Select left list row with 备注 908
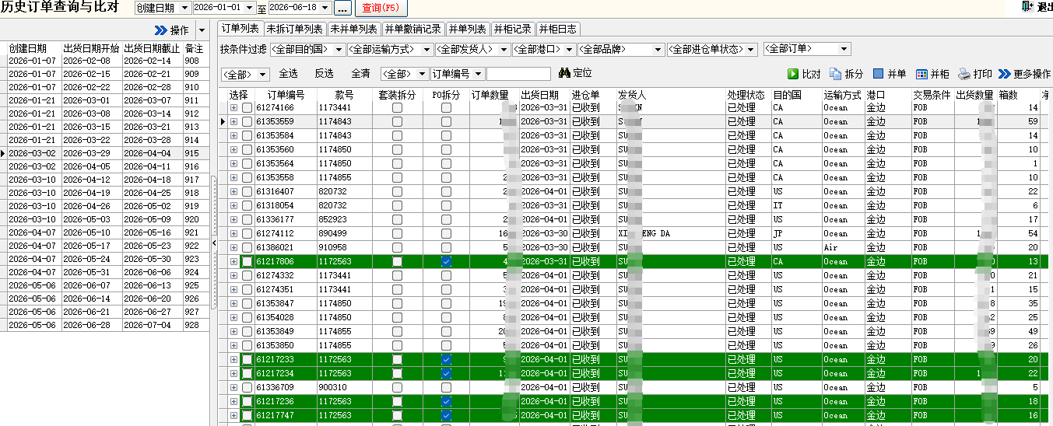Screen dimensions: 1053x426 [104, 61]
